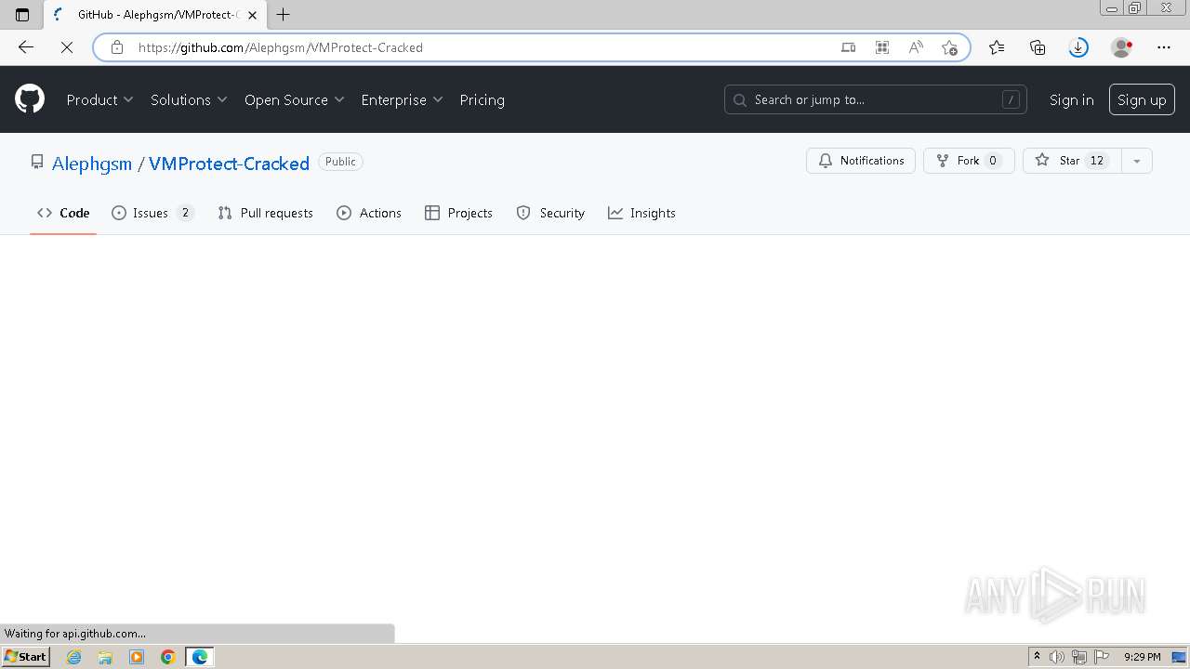Expand the Open Source menu
Viewport: 1190px width, 669px height.
(295, 99)
